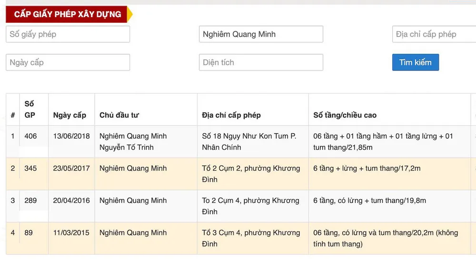Click the date 13/06/2018

[x=71, y=136]
